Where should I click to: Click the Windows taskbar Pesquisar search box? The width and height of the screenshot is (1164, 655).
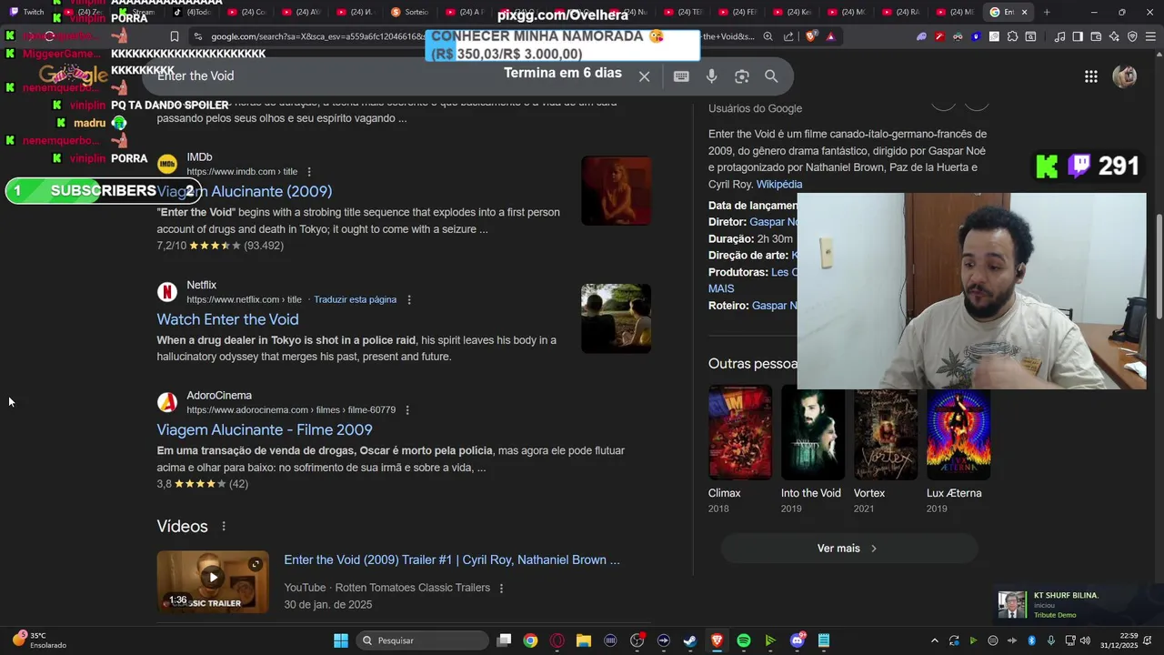tap(422, 640)
